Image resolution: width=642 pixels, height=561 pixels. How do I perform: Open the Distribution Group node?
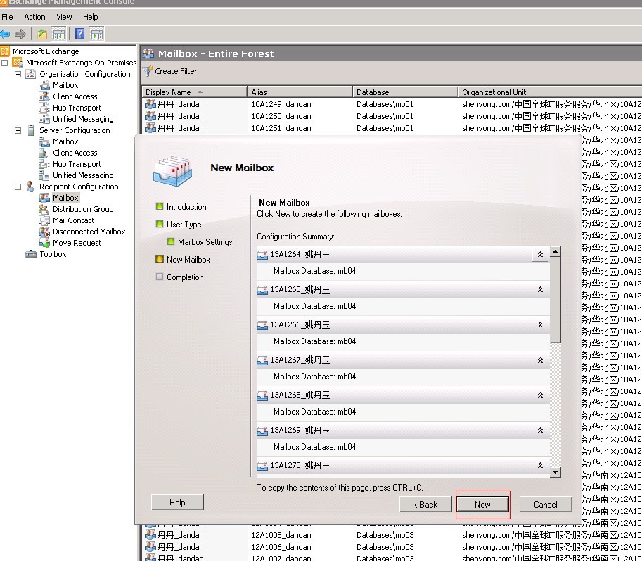click(83, 209)
